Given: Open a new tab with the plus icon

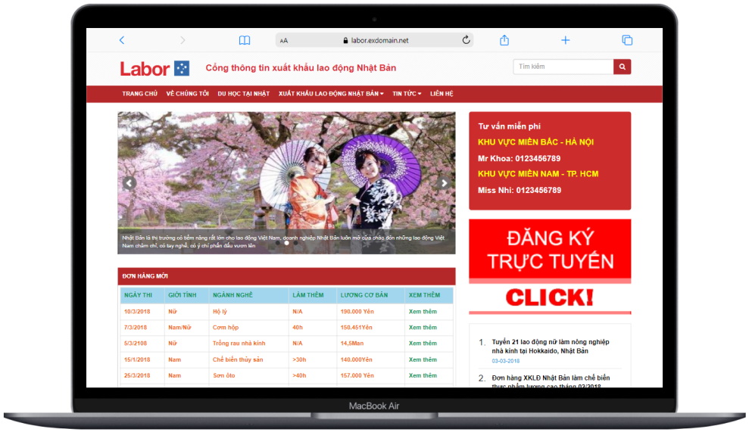Looking at the screenshot, I should coord(565,40).
